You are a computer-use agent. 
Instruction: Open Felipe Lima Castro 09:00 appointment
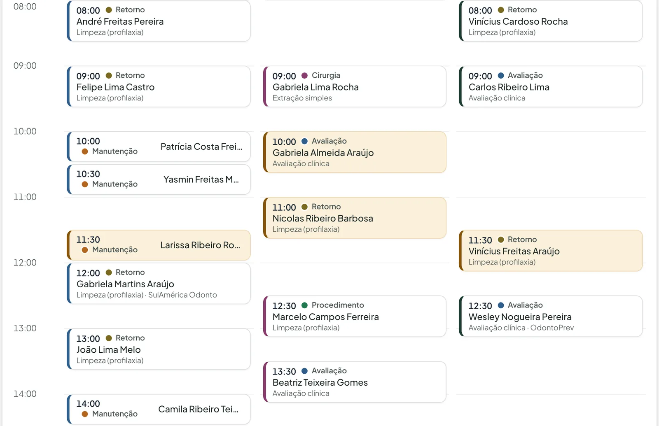point(159,86)
